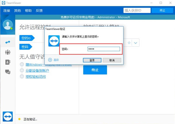175x124 pixels.
Task: Click circle icon beside 随Windows link
Action: pos(22,64)
